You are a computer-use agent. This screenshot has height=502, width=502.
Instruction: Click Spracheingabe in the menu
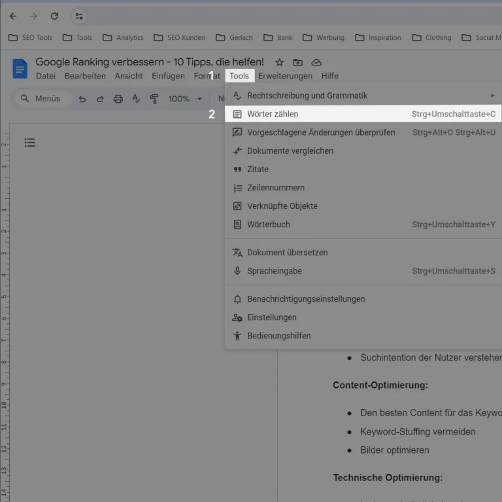[275, 271]
